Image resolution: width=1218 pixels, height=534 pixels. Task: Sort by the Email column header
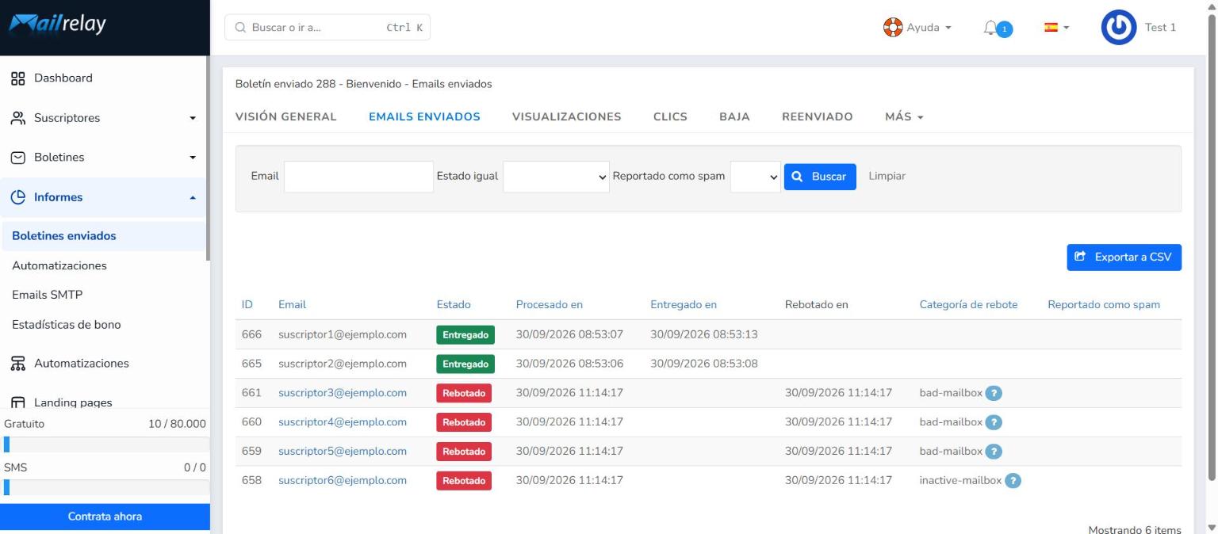click(292, 304)
